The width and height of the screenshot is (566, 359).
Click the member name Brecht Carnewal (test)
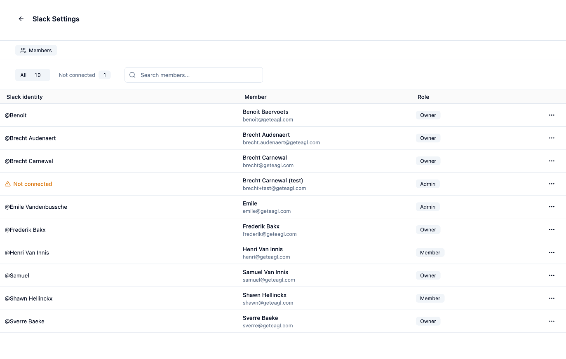(273, 180)
